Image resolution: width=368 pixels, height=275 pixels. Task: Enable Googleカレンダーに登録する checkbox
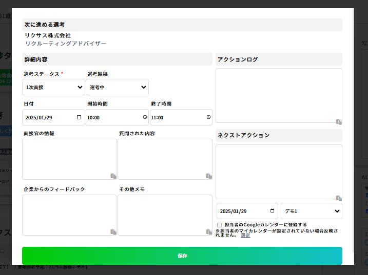[220, 225]
